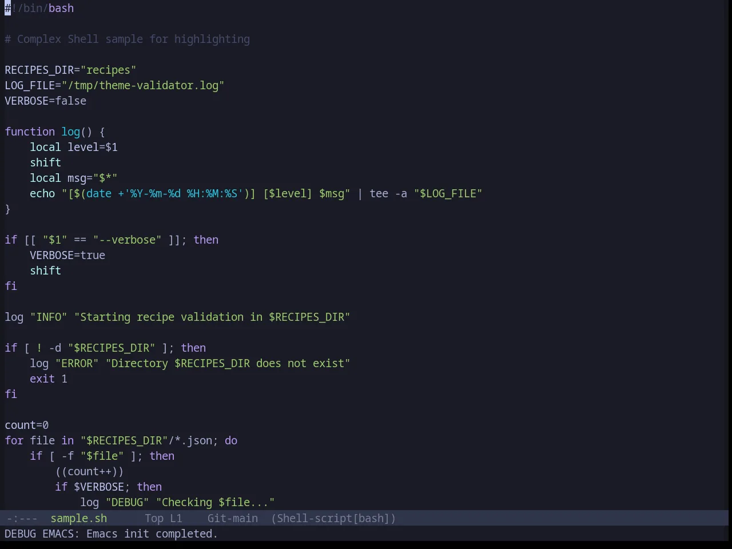Click the echo area message 'Emacs init completed.'

pos(152,534)
